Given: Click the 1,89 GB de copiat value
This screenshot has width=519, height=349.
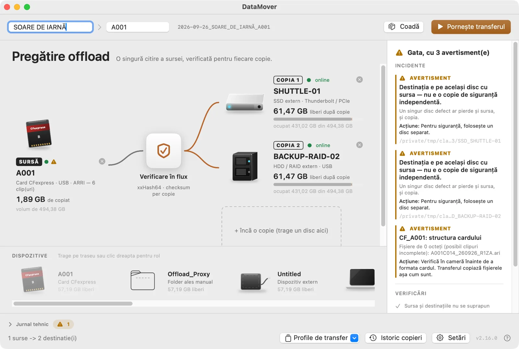Looking at the screenshot, I should point(43,200).
